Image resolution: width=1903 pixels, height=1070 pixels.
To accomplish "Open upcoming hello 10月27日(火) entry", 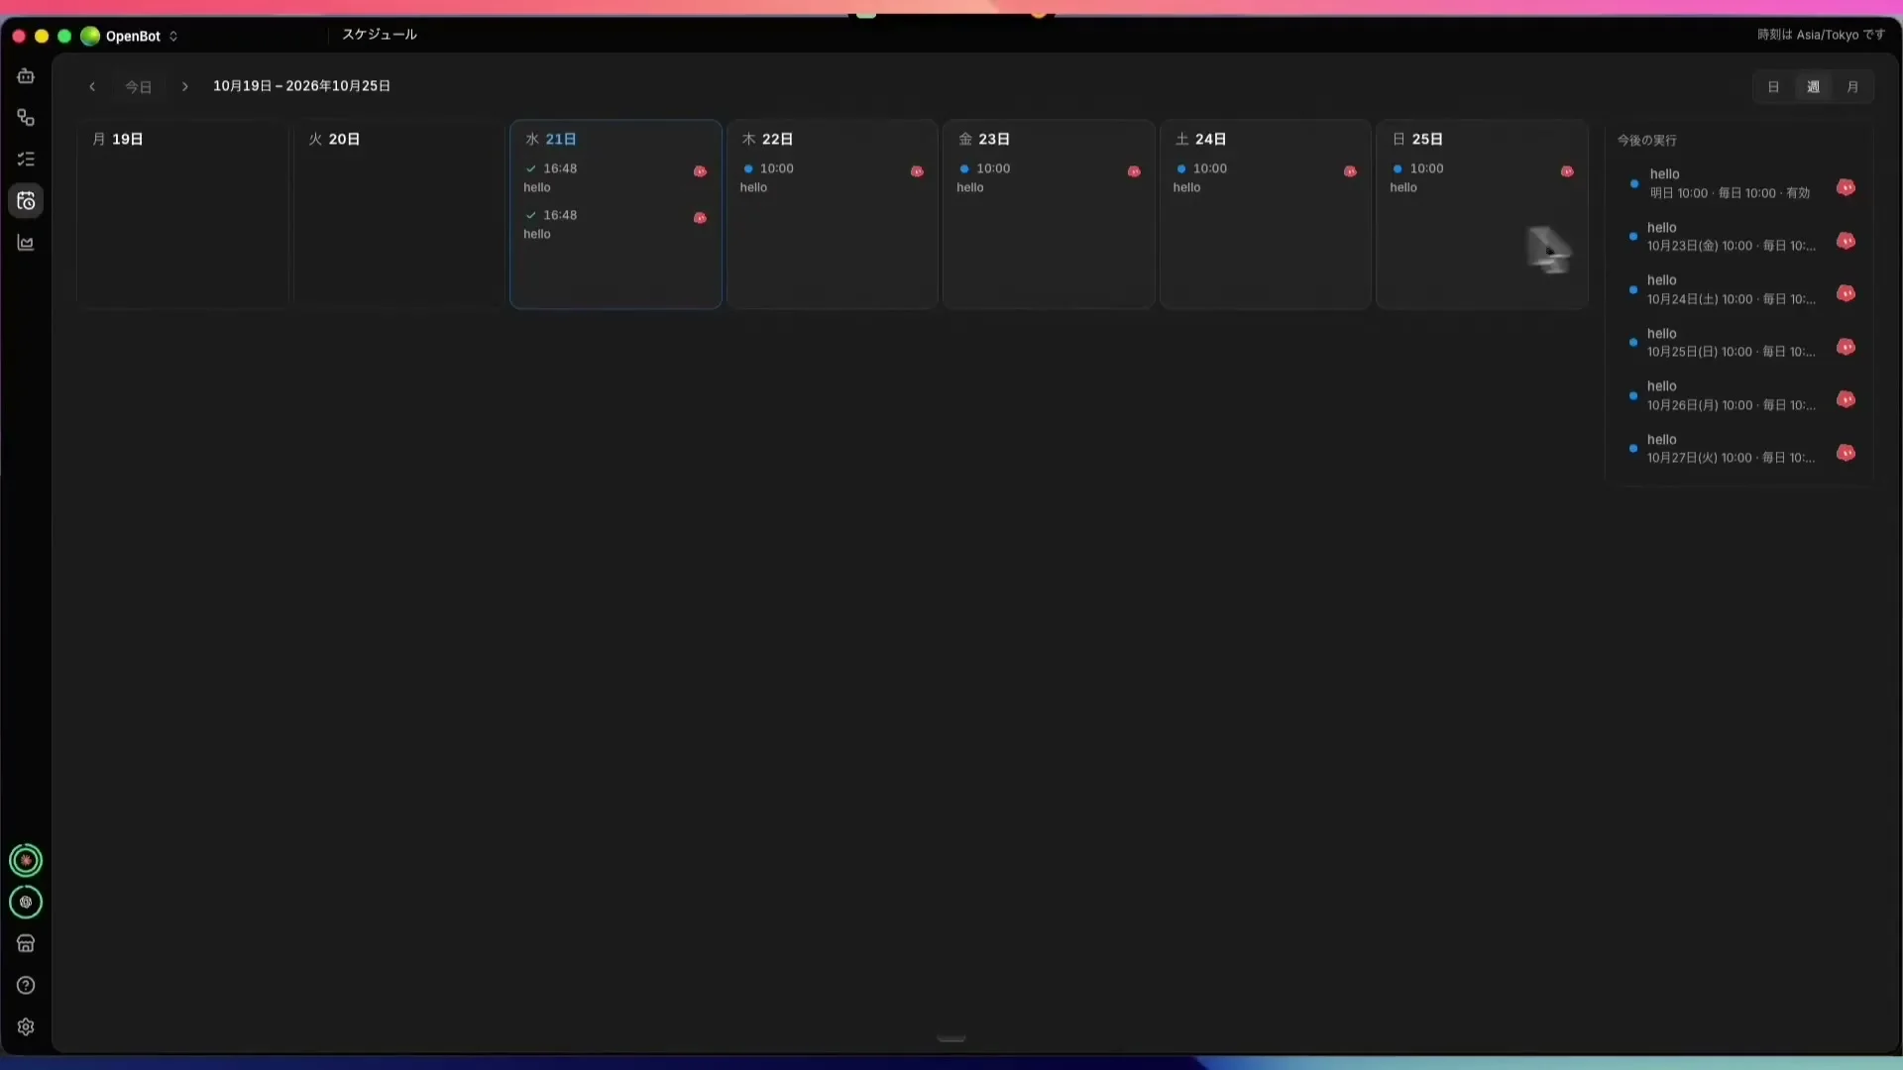I will (1741, 449).
